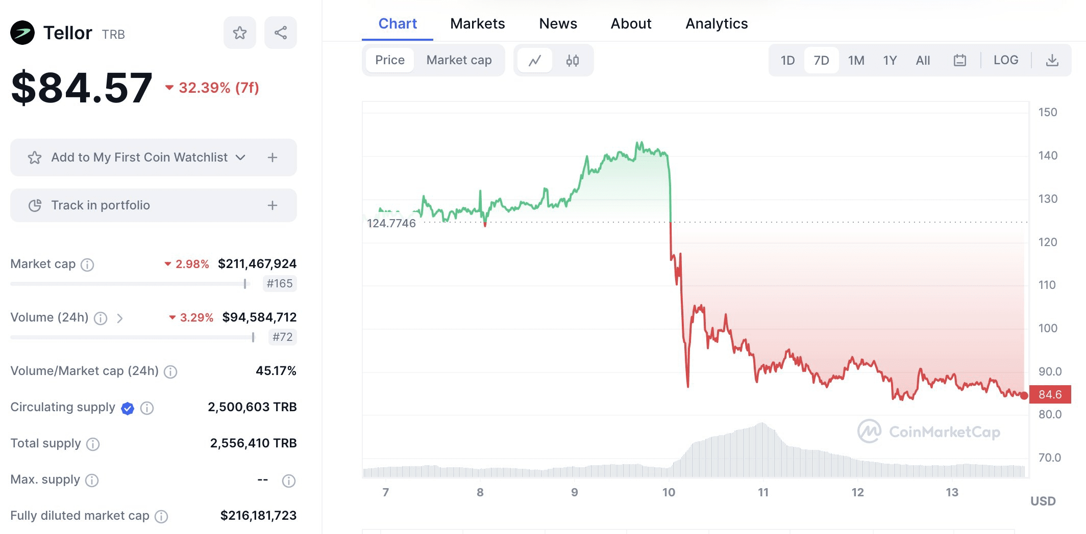Click the red 84.6 current price marker
This screenshot has width=1086, height=534.
coord(1049,394)
